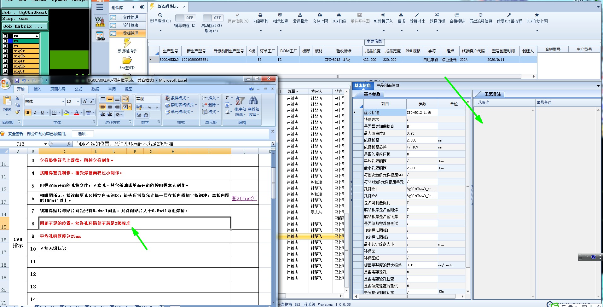Click the calculator sidebar icon
This screenshot has width=603, height=307.
click(x=100, y=36)
